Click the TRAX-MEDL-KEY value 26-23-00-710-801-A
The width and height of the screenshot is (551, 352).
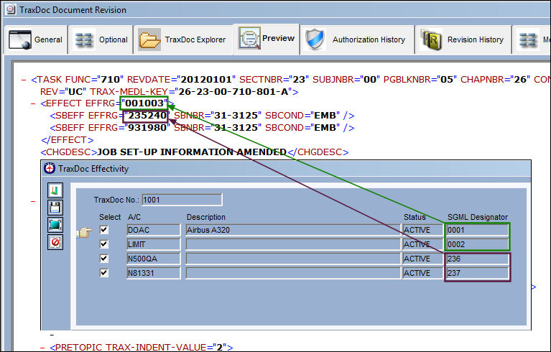tap(233, 92)
